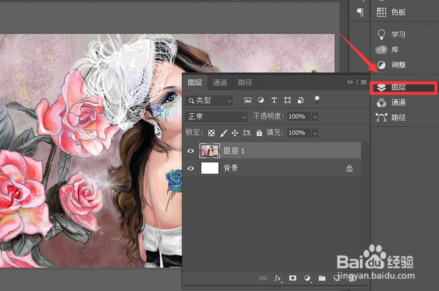
Task: Switch to the 通道 tab in panel
Action: point(220,83)
